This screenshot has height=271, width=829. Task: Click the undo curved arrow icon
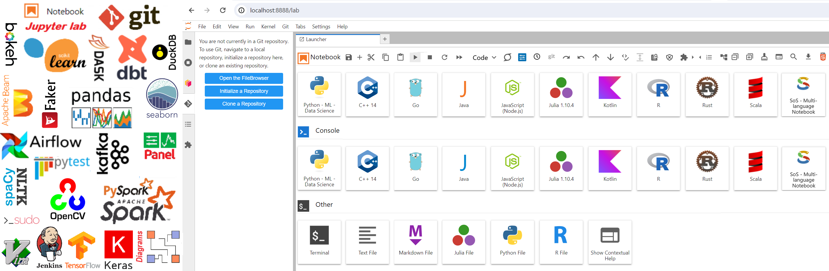click(x=581, y=57)
